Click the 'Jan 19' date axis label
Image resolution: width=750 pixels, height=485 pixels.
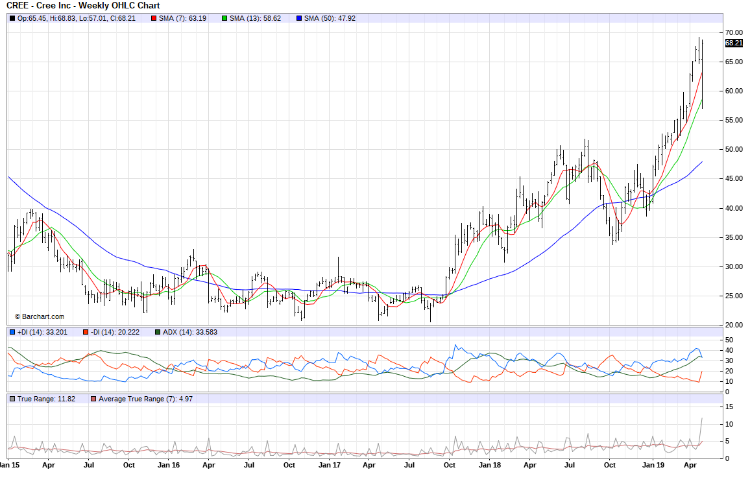[653, 465]
